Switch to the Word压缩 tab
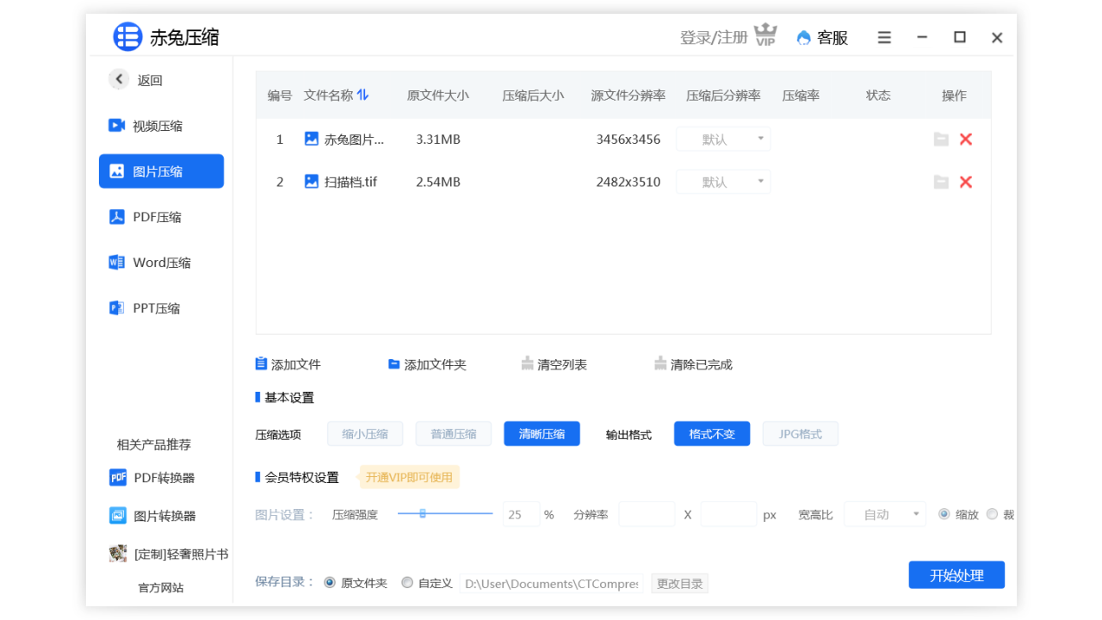 (161, 262)
